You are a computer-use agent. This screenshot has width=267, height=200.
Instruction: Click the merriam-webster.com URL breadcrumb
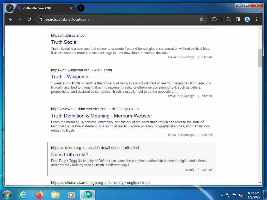tap(95, 109)
